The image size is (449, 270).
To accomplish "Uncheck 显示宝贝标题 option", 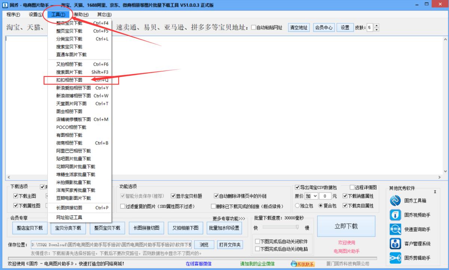I will click(x=172, y=195).
